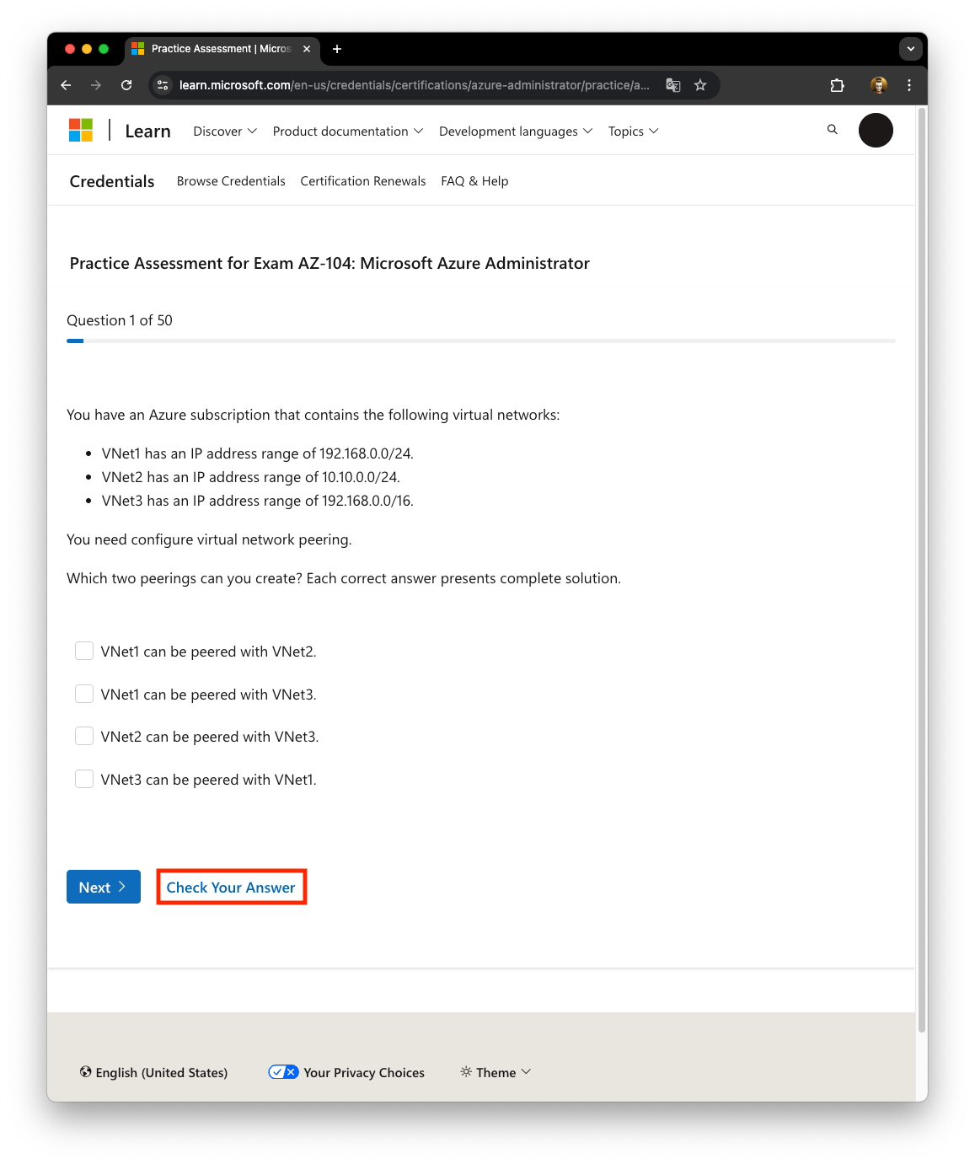Screen dimensions: 975x1164
Task: Click the Learn home link
Action: point(147,131)
